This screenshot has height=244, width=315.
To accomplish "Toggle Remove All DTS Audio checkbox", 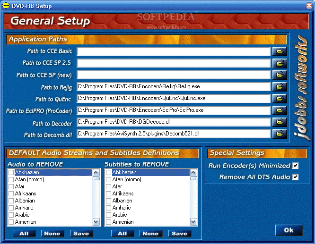I will click(295, 177).
